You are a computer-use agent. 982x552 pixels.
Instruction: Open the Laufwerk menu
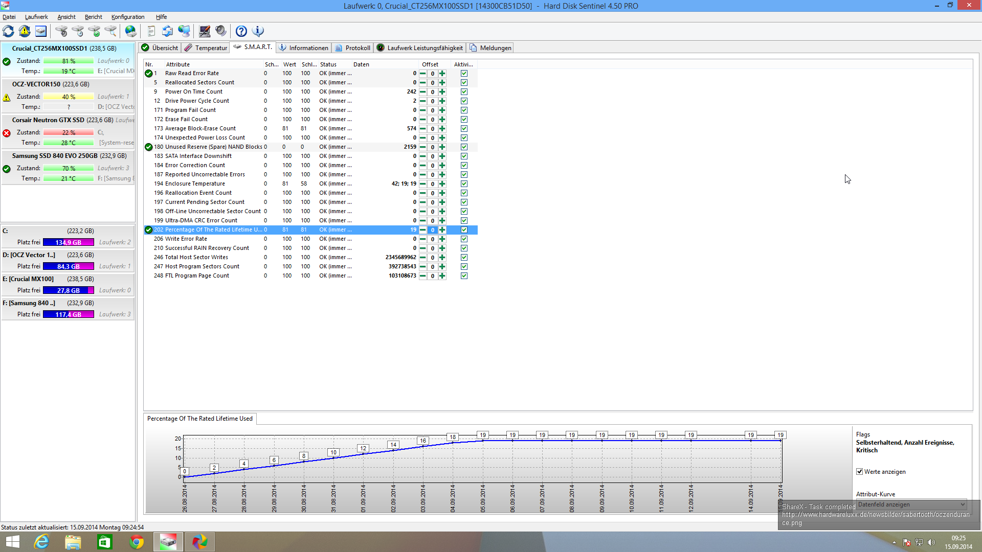pos(36,17)
